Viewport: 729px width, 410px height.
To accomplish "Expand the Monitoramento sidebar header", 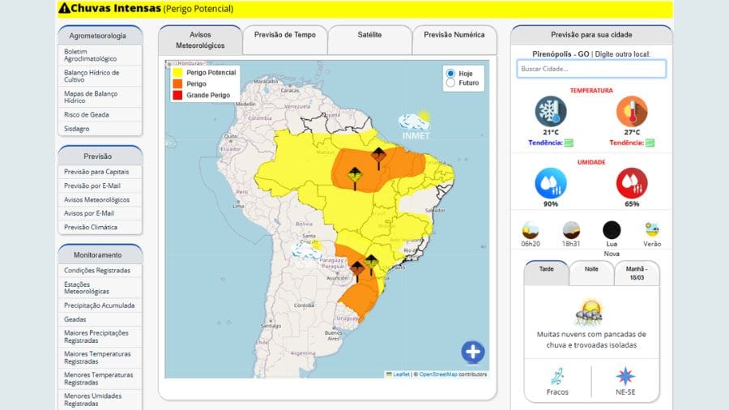I will click(100, 254).
